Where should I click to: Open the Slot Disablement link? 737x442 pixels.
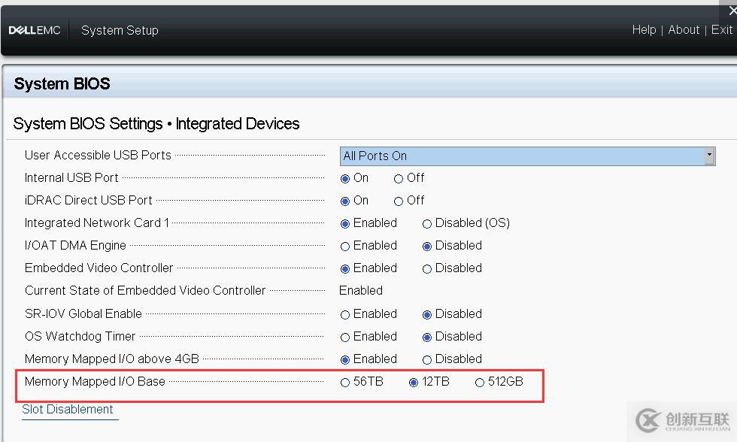(x=68, y=410)
